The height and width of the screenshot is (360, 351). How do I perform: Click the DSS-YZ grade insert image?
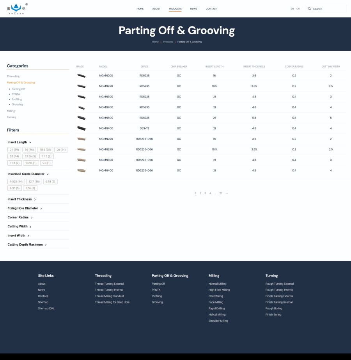point(81,128)
